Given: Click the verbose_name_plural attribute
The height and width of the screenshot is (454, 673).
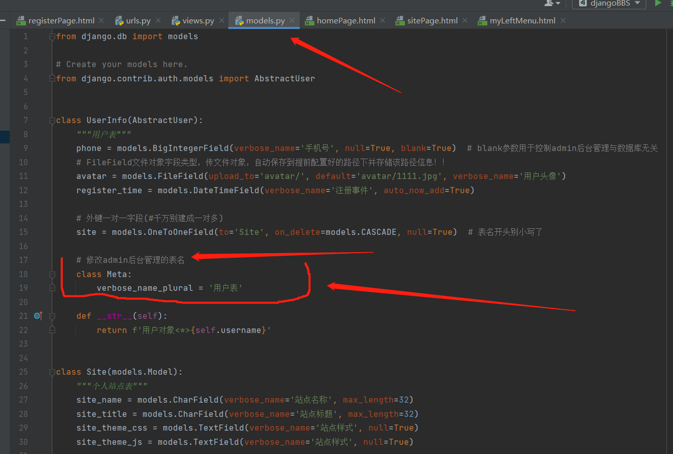Looking at the screenshot, I should 145,288.
